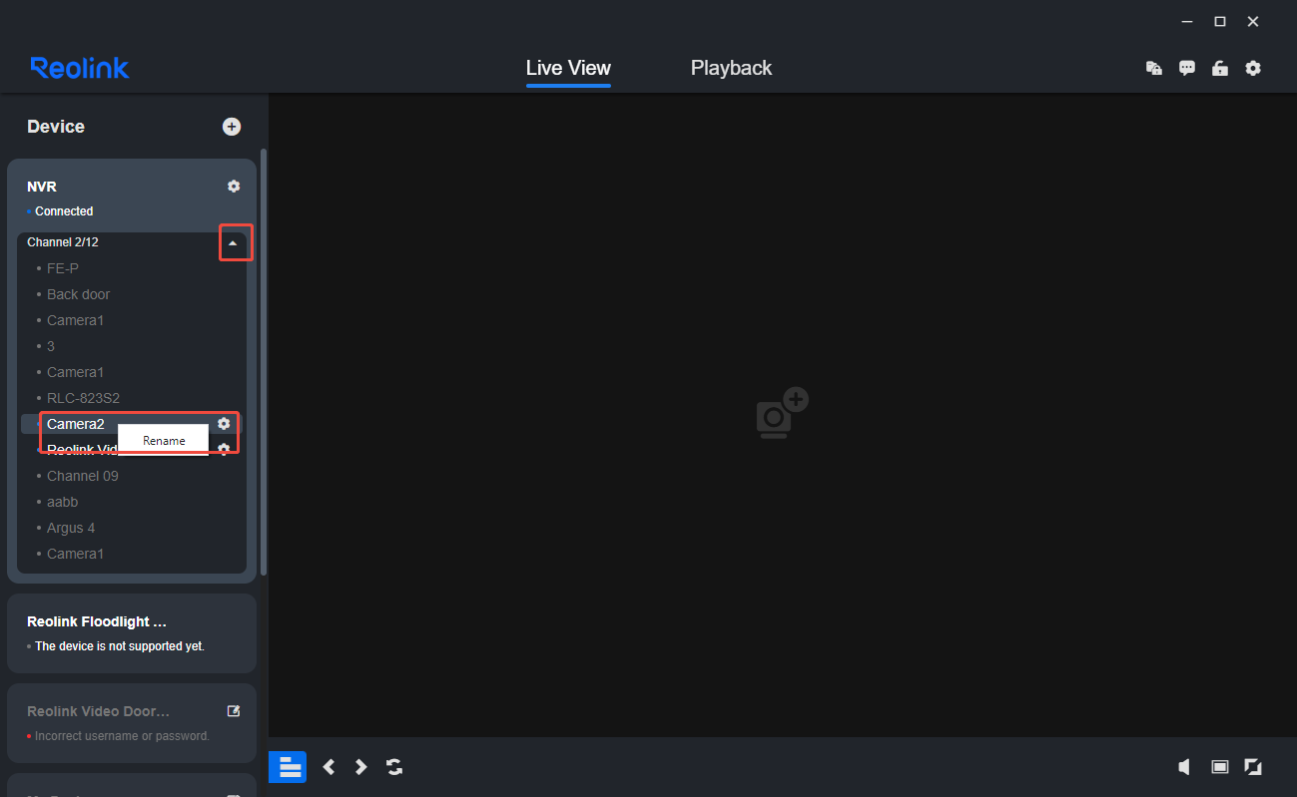The image size is (1297, 797).
Task: Select the Reolink Video Door device card
Action: point(132,723)
